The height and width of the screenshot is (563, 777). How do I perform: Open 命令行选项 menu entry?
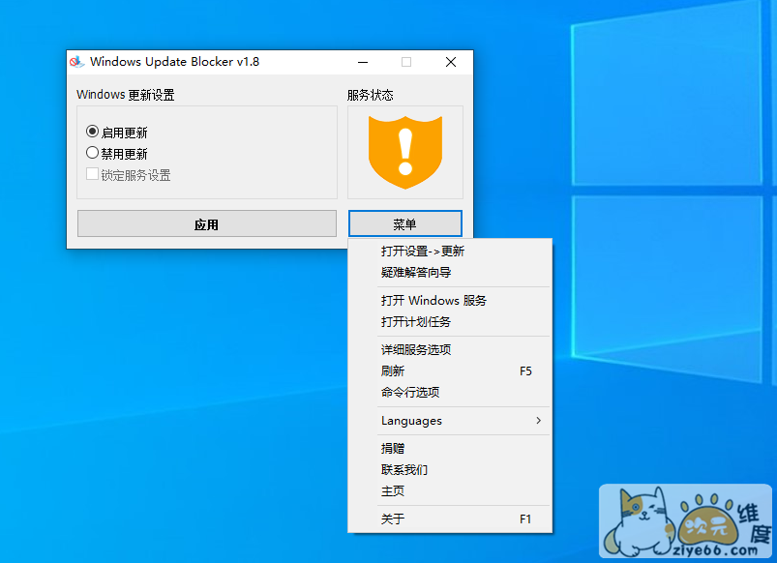[450, 393]
